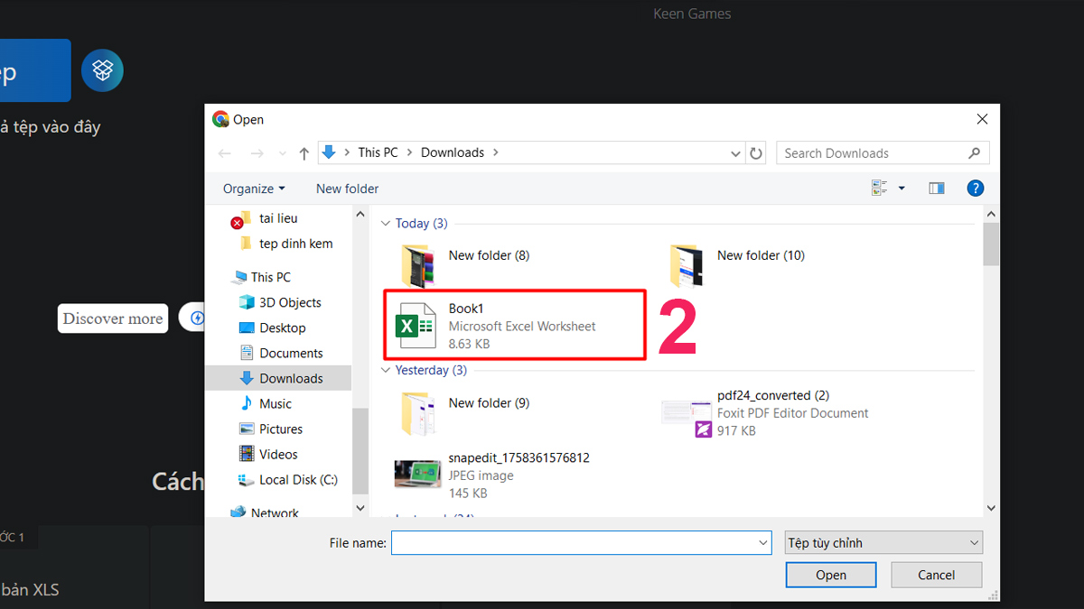
Task: Expand the address bar history dropdown
Action: pos(735,153)
